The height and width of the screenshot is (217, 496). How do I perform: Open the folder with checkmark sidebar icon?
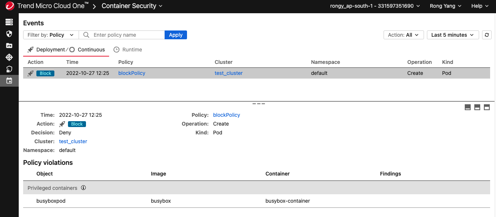coord(9,46)
